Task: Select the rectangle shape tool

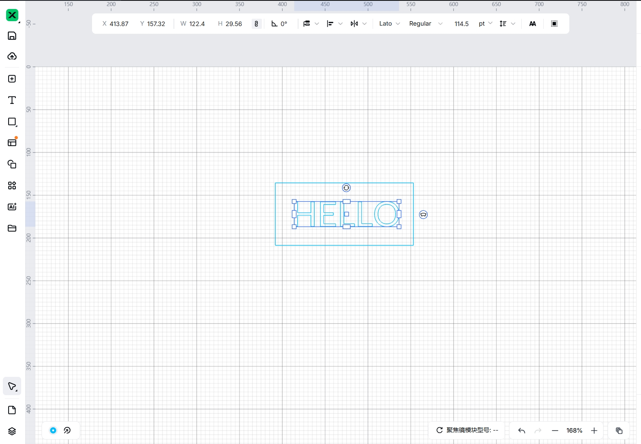Action: (x=12, y=122)
